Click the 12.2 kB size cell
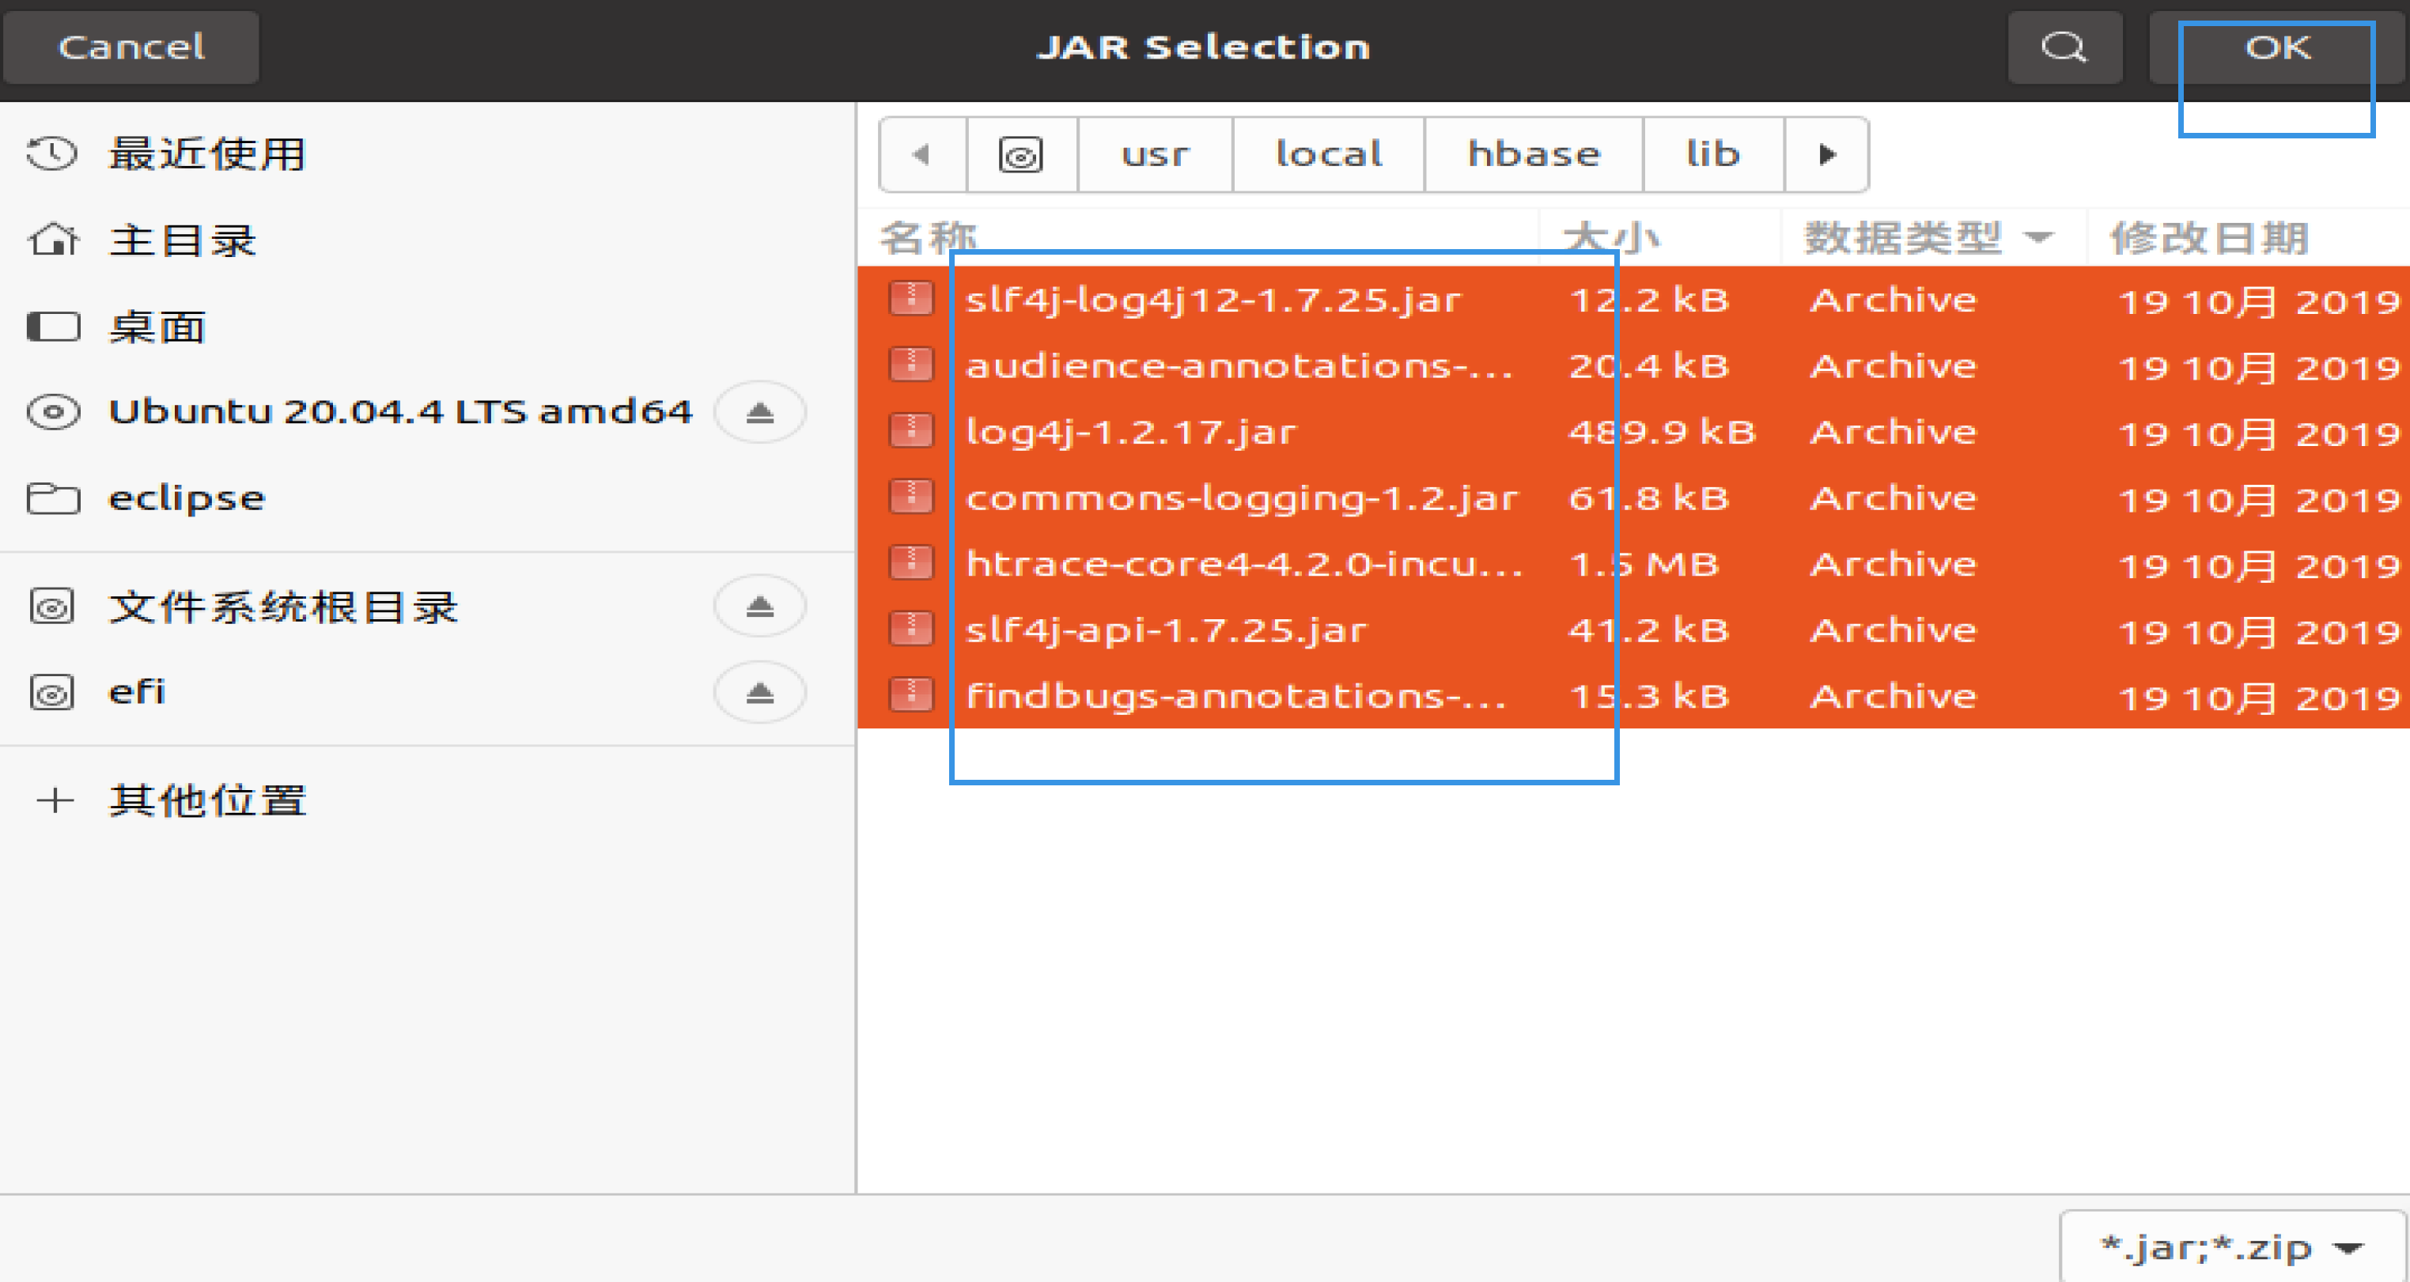Screen dimensions: 2410x1282 point(1648,300)
